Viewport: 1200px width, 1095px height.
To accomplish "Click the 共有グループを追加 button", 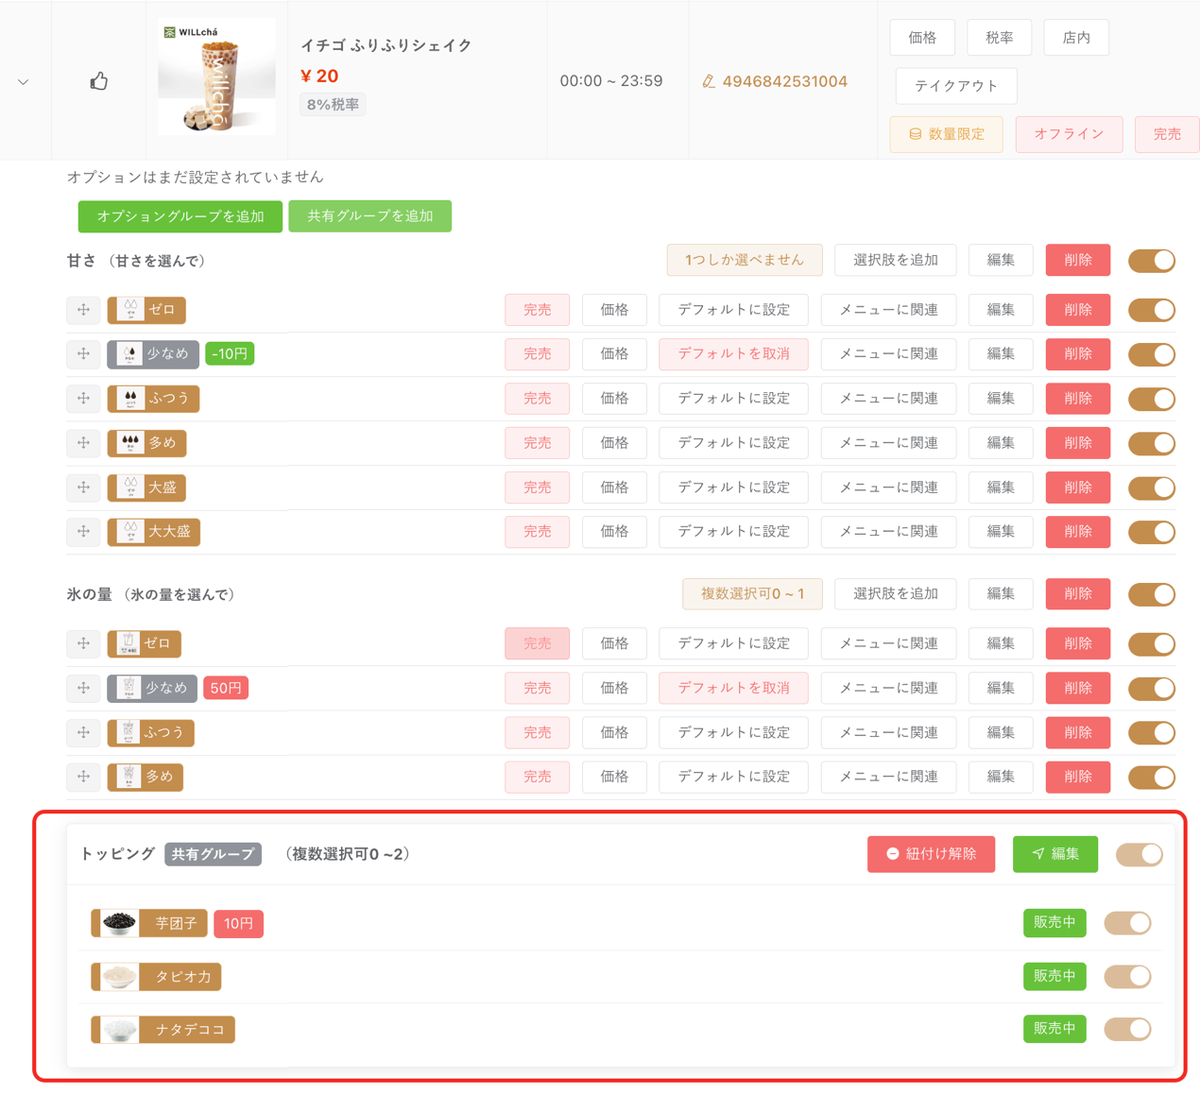I will 369,216.
